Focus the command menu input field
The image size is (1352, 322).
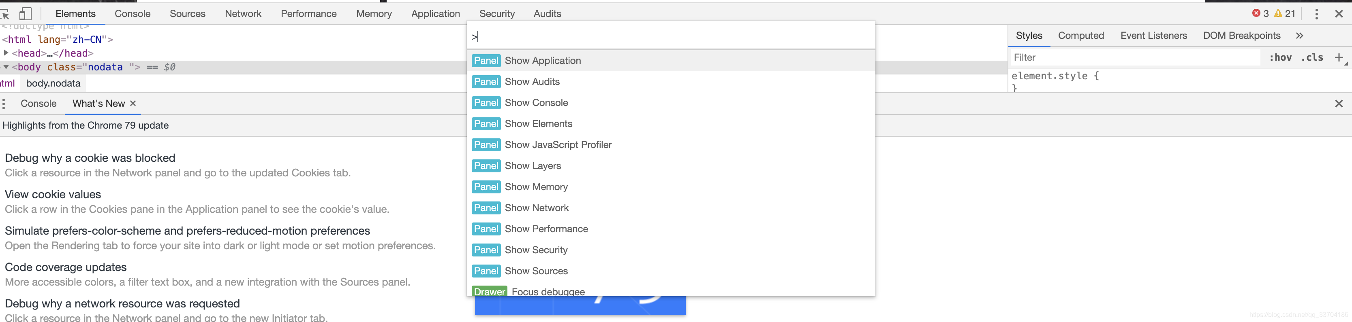point(671,37)
